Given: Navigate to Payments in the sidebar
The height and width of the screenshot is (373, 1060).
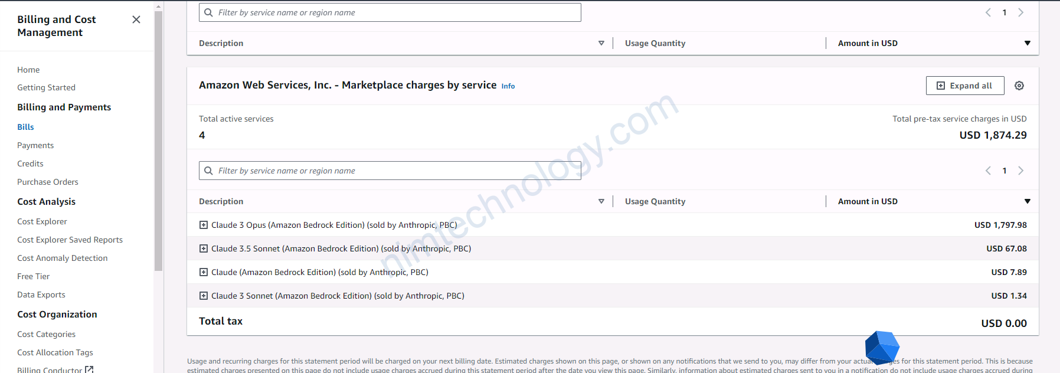Looking at the screenshot, I should click(x=35, y=145).
